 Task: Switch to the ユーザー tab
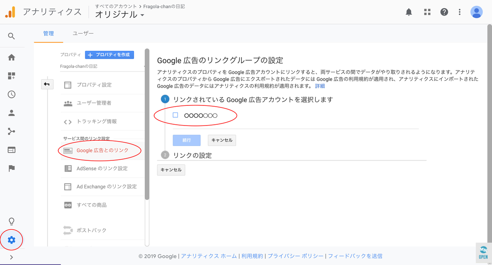click(83, 34)
